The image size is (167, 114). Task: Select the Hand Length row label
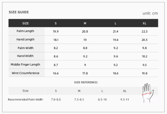click(x=25, y=40)
